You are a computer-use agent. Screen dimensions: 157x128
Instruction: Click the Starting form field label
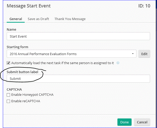click(17, 47)
